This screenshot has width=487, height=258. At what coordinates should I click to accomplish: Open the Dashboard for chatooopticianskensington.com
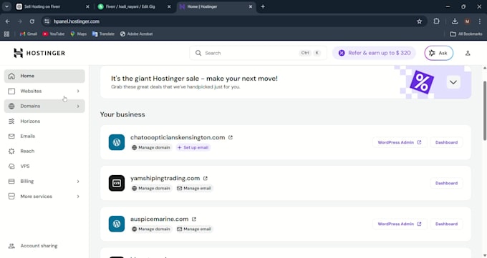pos(446,142)
